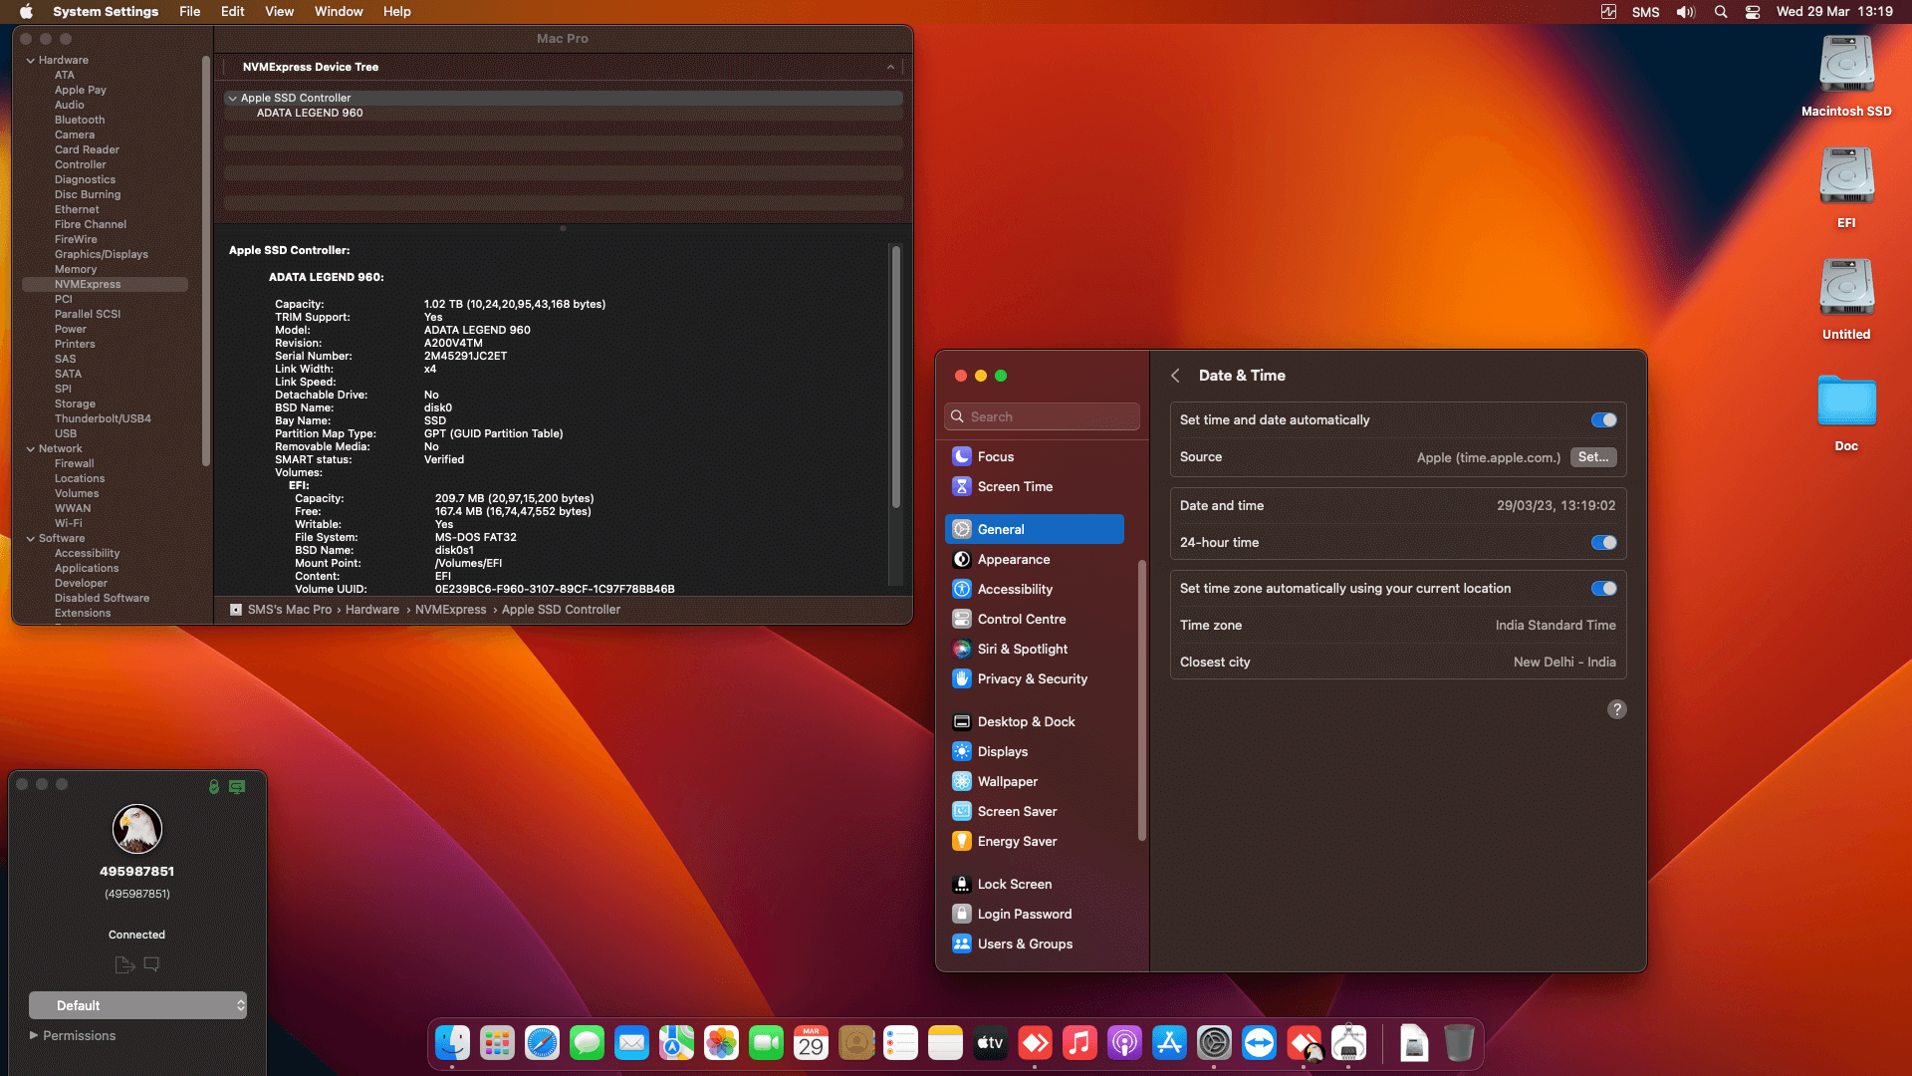
Task: Open Messages app in Dock
Action: [x=587, y=1043]
